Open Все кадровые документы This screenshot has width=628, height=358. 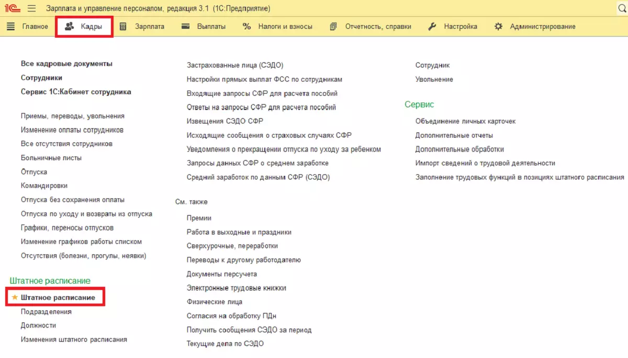tap(66, 63)
